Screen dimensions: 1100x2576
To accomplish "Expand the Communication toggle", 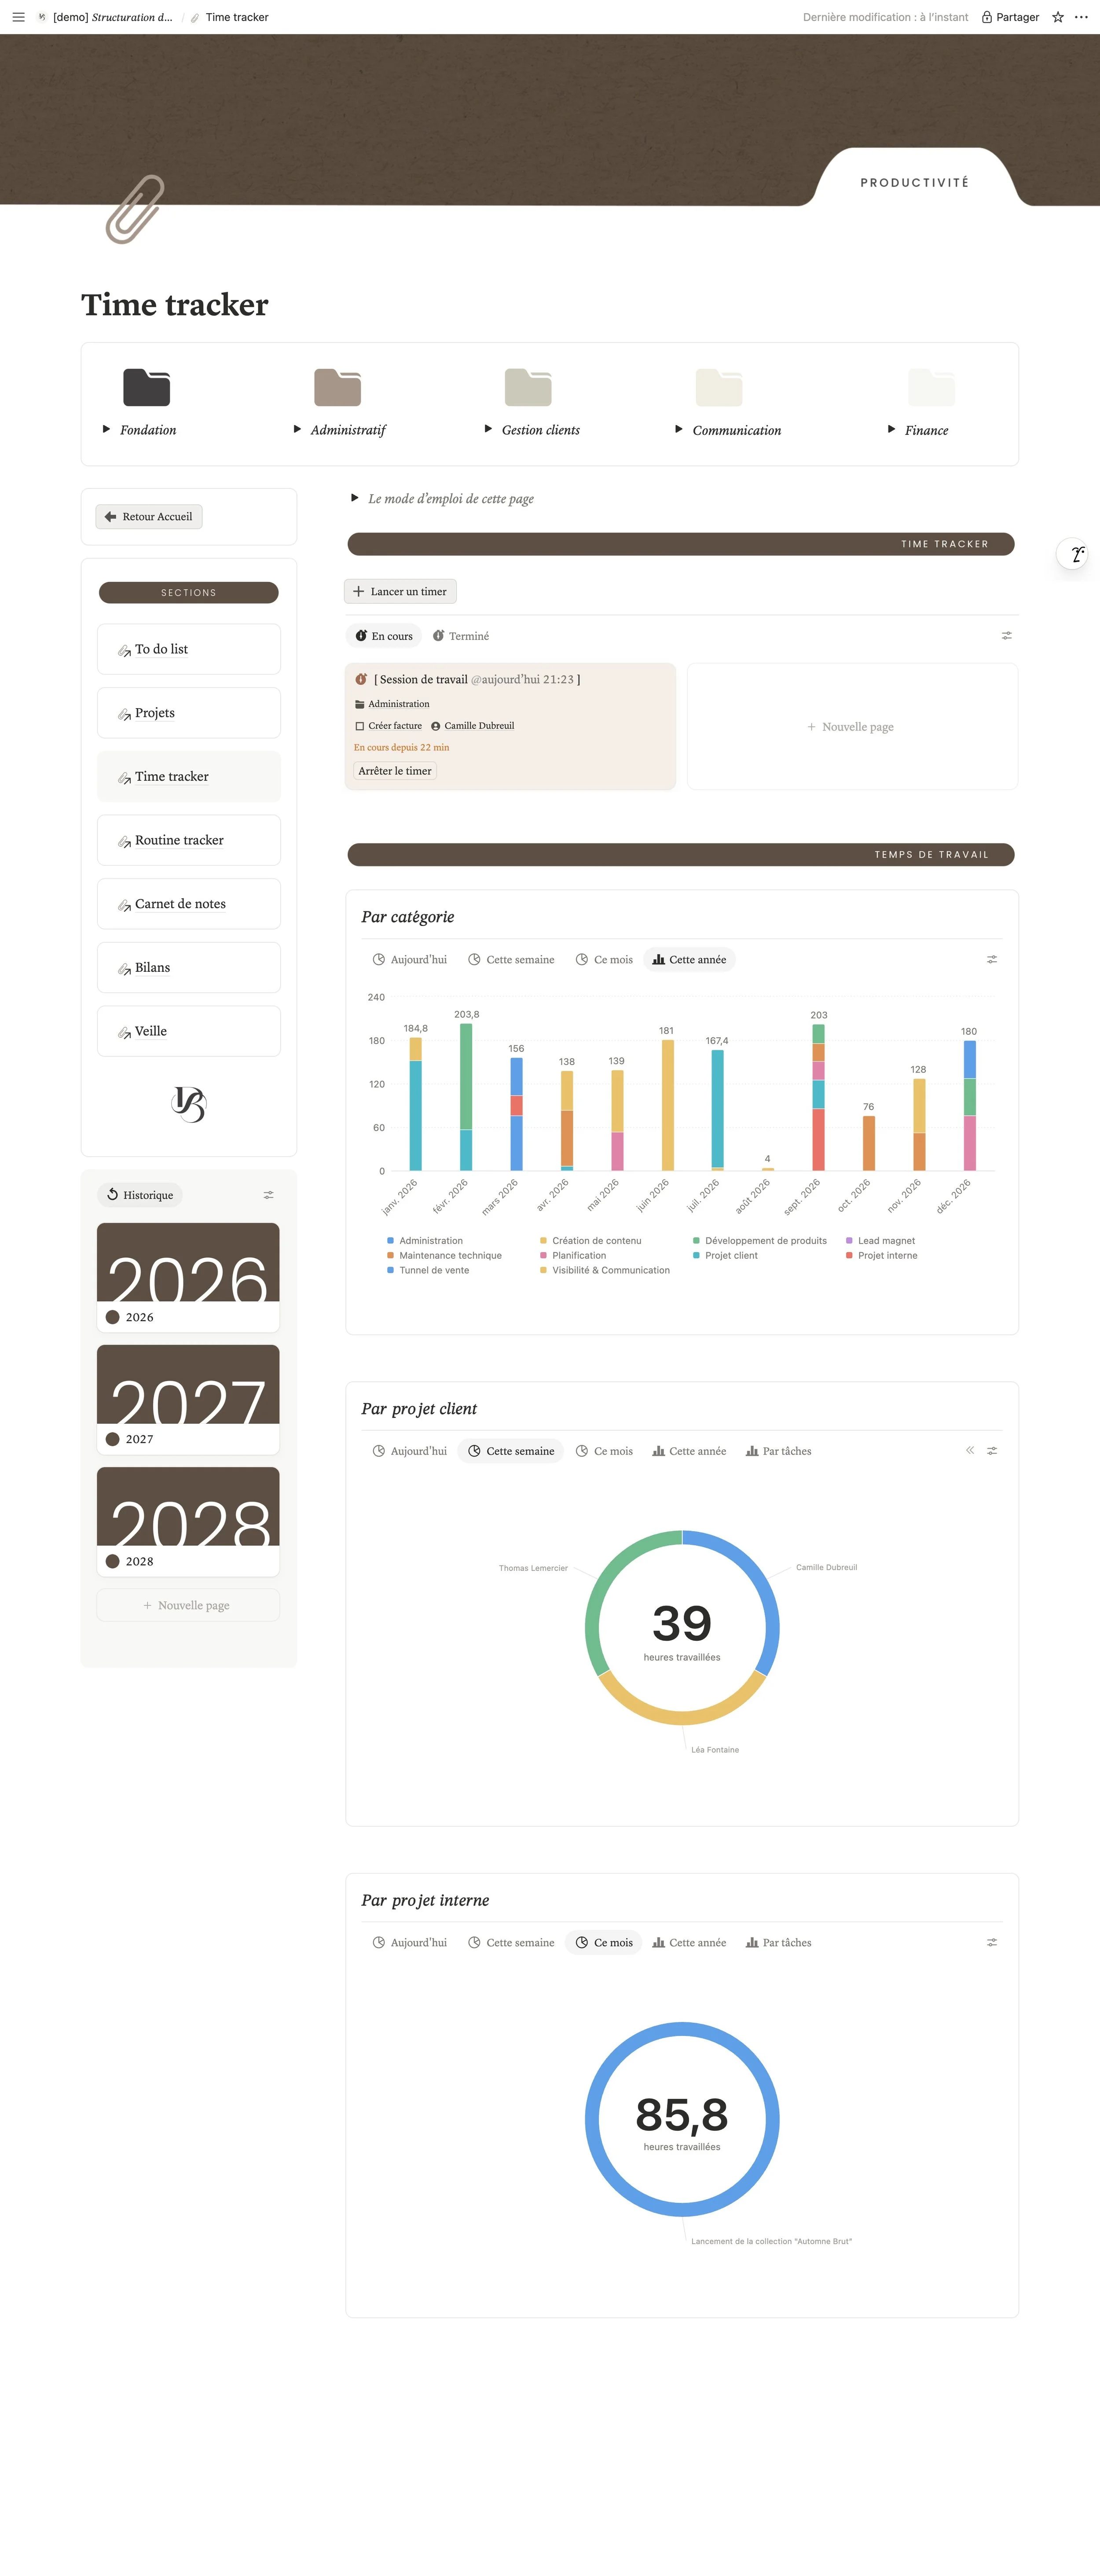I will (x=679, y=430).
